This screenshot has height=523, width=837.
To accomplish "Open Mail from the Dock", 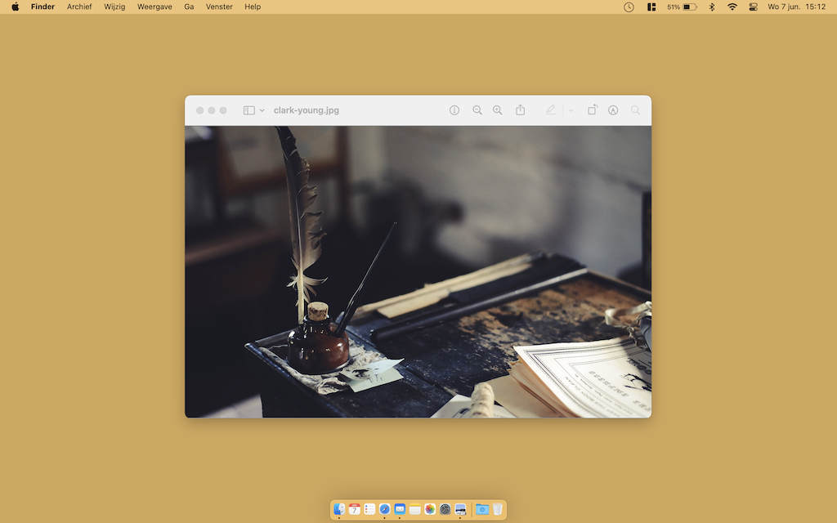I will [x=400, y=509].
